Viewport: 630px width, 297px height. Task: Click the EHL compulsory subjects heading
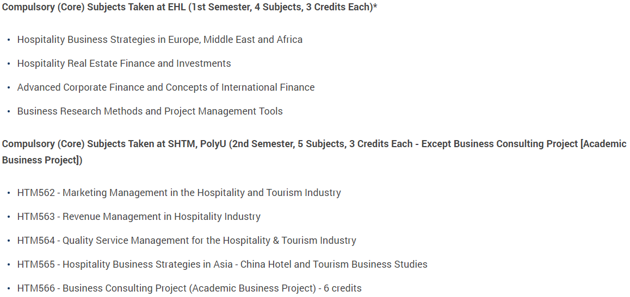pyautogui.click(x=190, y=8)
